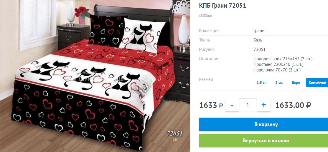The width and height of the screenshot is (328, 152).
Task: Open the bedding set product photo
Action: pos(95,76)
